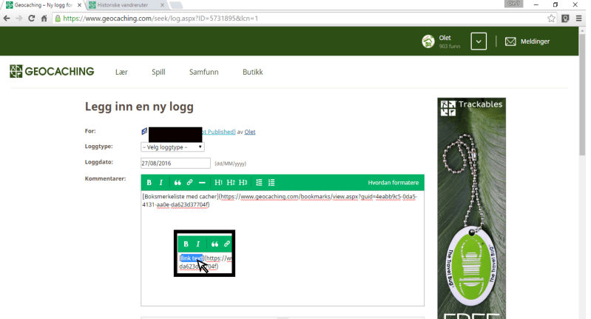Apply Heading 3 formatting
The image size is (591, 319).
pyautogui.click(x=243, y=183)
